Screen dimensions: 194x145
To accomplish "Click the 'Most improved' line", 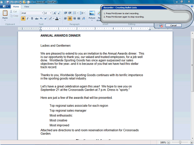I will point(59,125).
